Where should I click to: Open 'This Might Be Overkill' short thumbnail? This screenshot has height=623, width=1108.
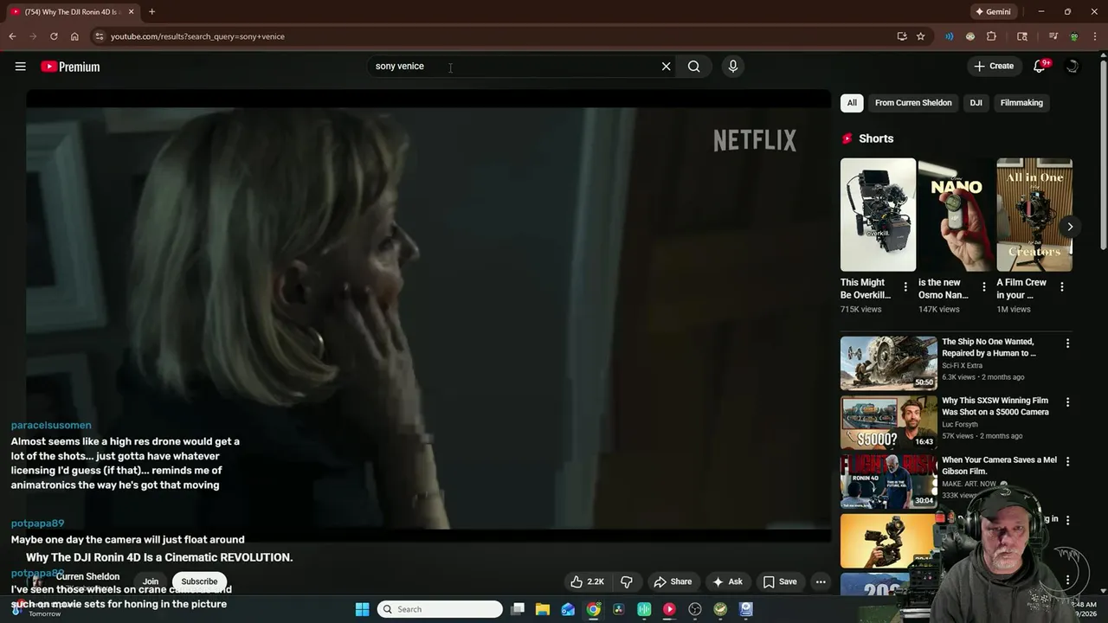point(878,215)
